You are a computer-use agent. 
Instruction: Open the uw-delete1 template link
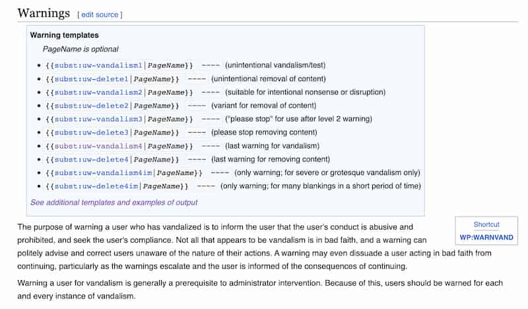pyautogui.click(x=91, y=79)
